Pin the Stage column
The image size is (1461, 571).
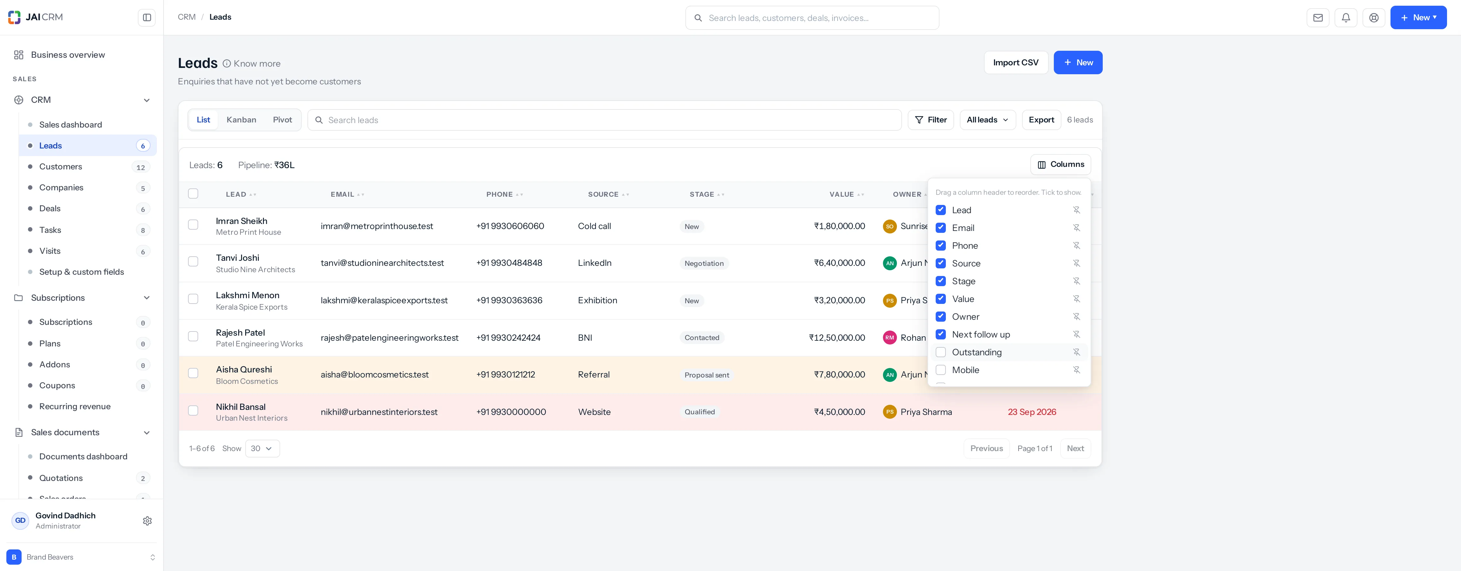(x=1076, y=281)
